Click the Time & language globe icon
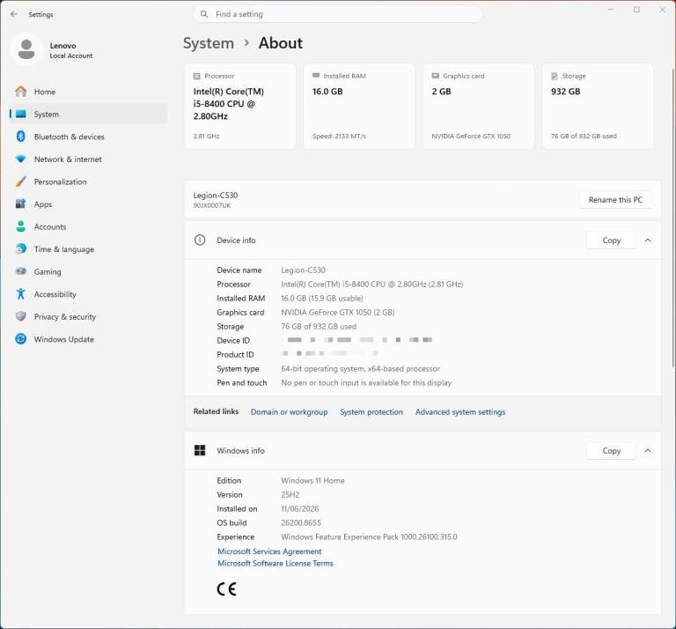Screen dimensions: 676x629 [x=21, y=249]
